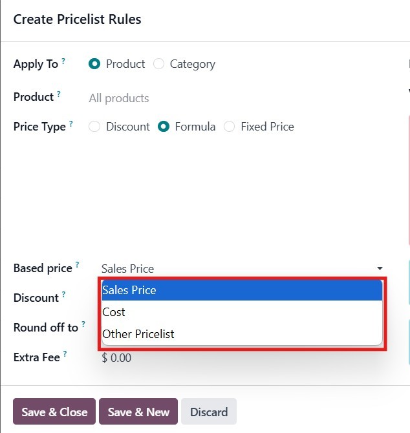The height and width of the screenshot is (433, 410).
Task: Click the help icon beside Based price
Action: pos(78,265)
